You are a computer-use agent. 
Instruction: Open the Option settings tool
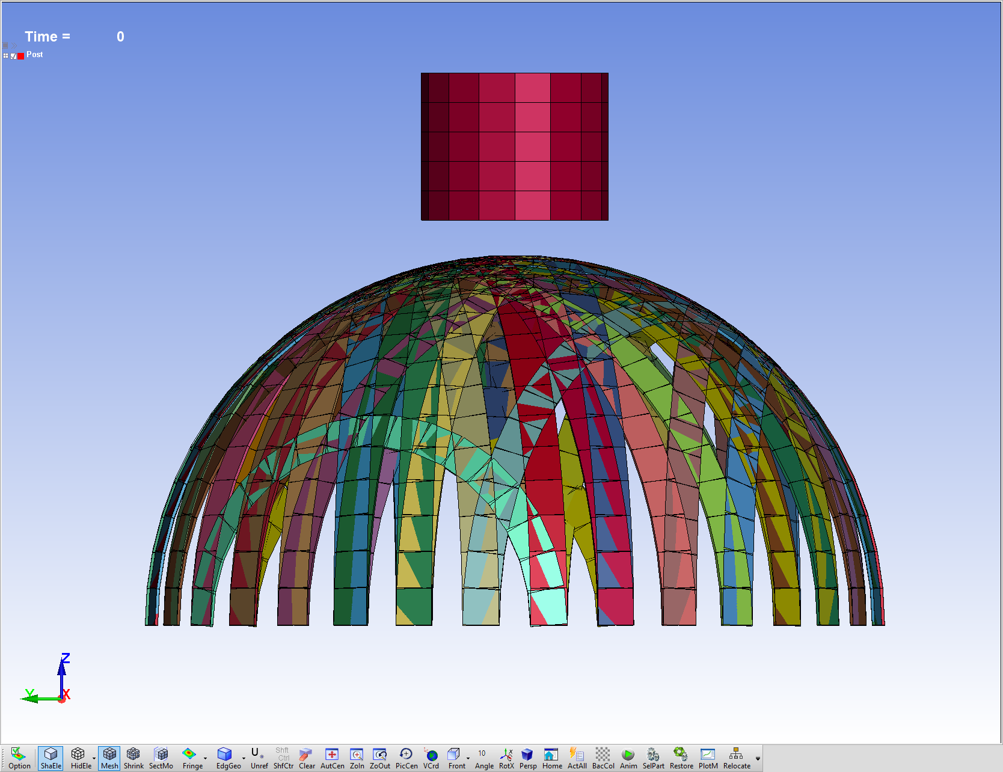(19, 758)
